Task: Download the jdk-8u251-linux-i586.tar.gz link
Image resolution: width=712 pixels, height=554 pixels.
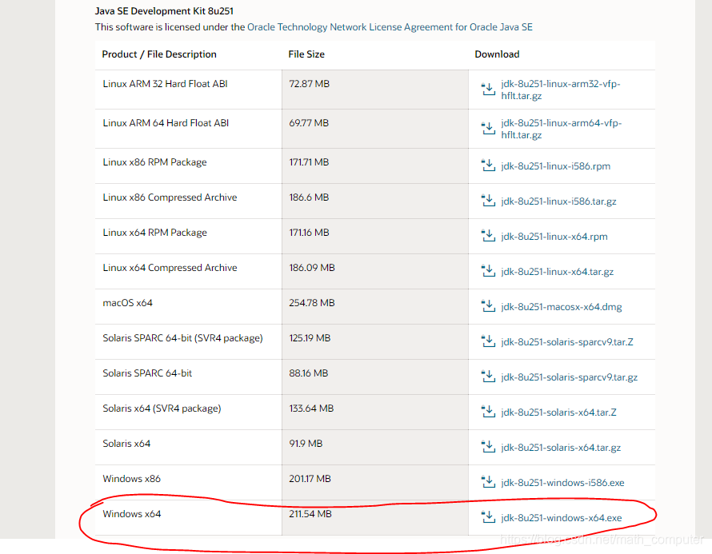Action: click(x=558, y=201)
